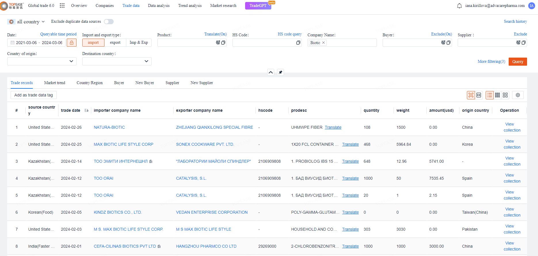The width and height of the screenshot is (538, 256).
Task: Click the all country globe icon
Action: (11, 22)
